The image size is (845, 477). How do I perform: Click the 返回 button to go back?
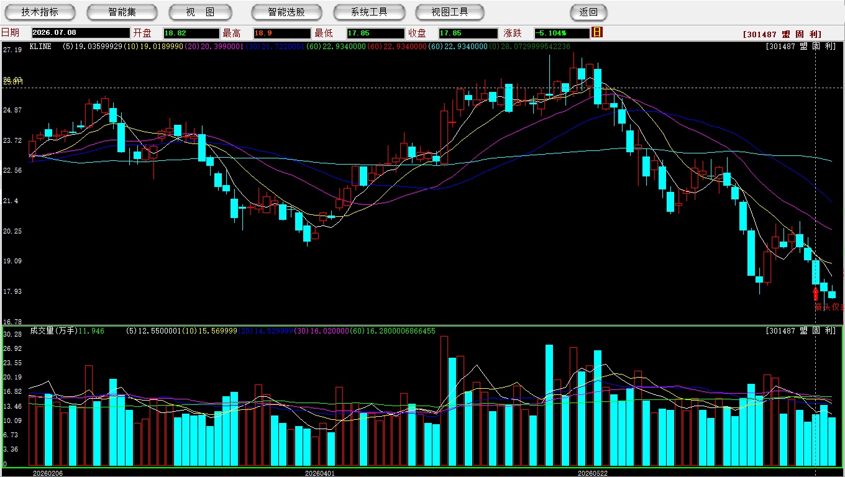point(588,12)
